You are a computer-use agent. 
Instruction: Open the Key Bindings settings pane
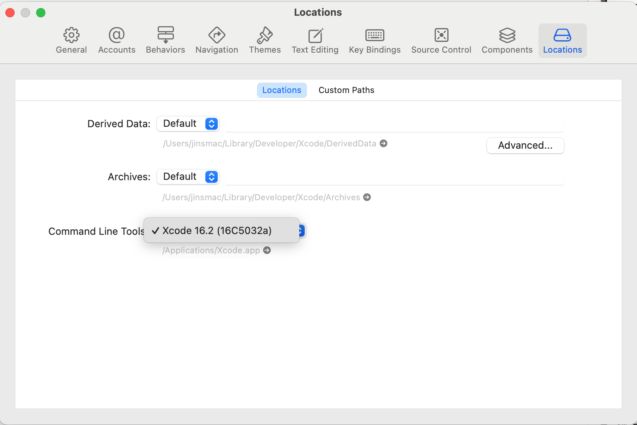pyautogui.click(x=375, y=40)
